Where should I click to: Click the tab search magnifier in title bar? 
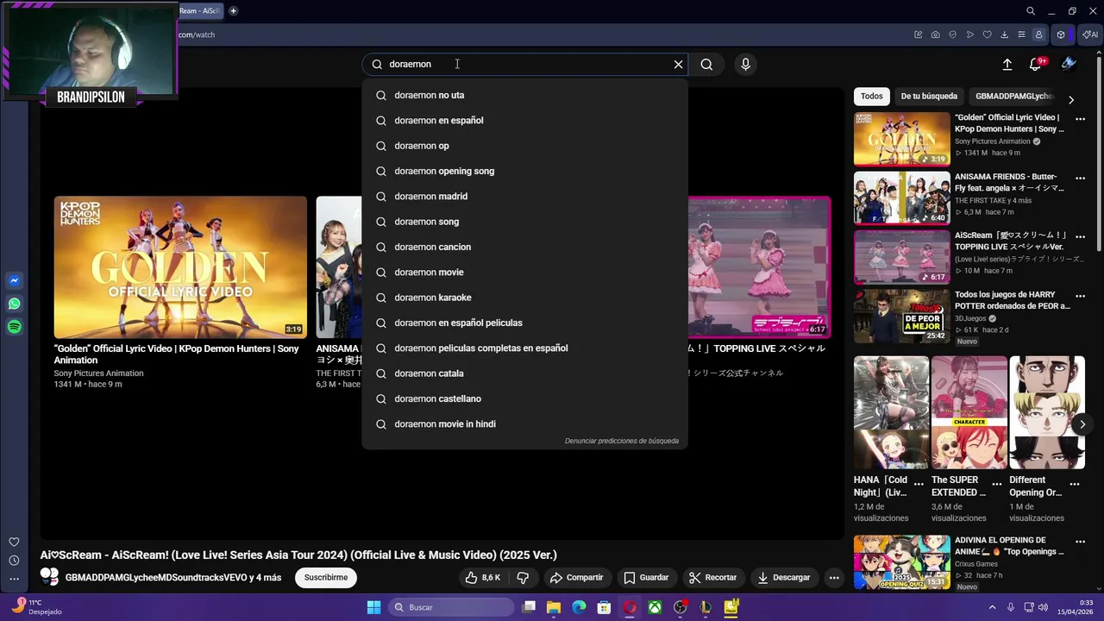pyautogui.click(x=1031, y=11)
